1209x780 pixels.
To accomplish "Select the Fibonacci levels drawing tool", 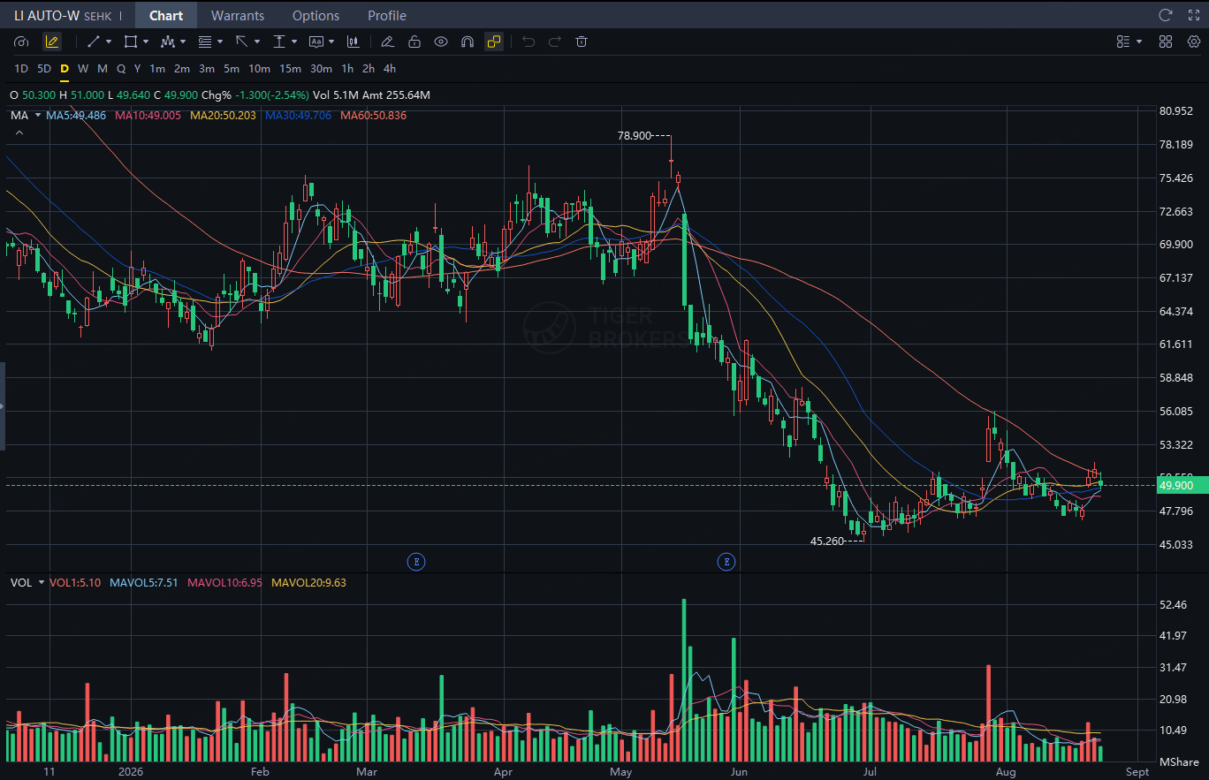I will click(x=205, y=42).
